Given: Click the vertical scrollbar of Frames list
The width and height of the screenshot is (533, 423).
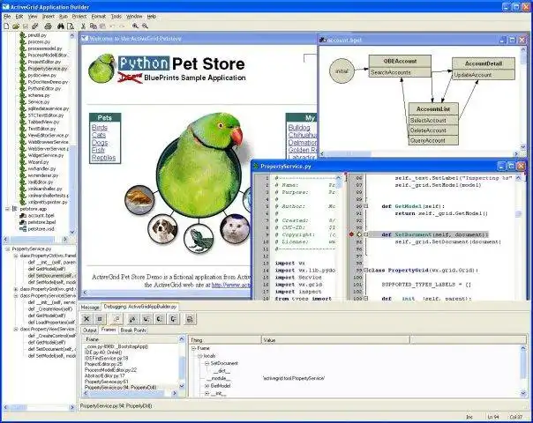Looking at the screenshot, I should click(182, 362).
